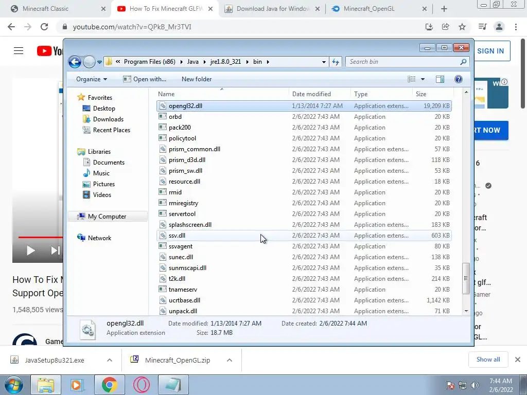Click the red YouTube progress bar
Image resolution: width=527 pixels, height=395 pixels.
click(40, 237)
